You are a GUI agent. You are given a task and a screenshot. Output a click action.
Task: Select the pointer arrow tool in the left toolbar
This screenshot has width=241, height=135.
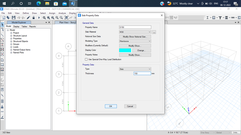[x=2, y=25]
